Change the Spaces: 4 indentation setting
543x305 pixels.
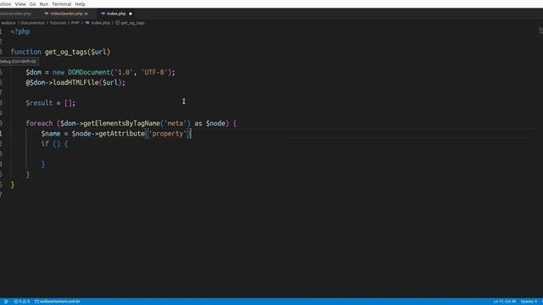coord(529,302)
